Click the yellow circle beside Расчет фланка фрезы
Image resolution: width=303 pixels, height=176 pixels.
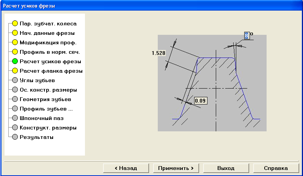tap(15, 71)
